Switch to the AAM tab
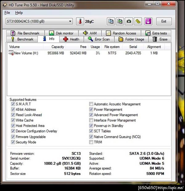 90,33
